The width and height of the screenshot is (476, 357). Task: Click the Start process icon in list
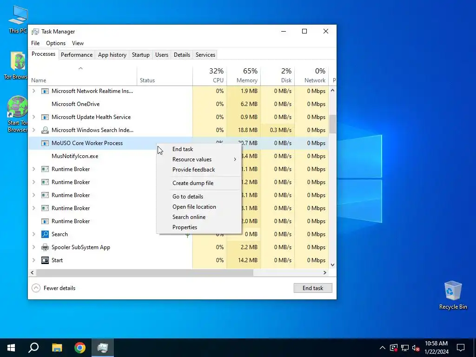click(45, 260)
